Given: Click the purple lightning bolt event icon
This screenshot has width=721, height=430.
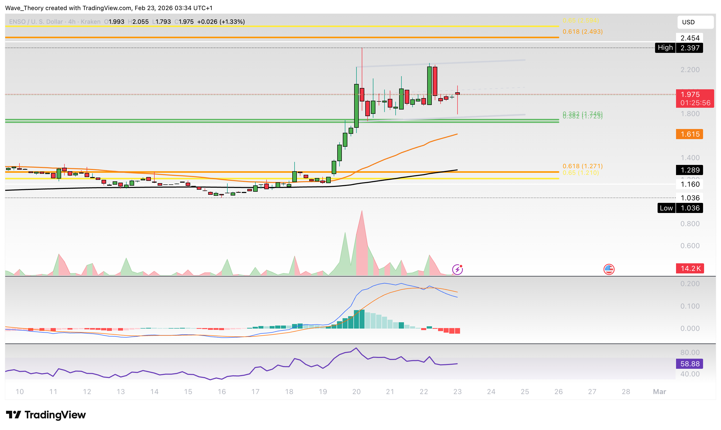Looking at the screenshot, I should (457, 269).
